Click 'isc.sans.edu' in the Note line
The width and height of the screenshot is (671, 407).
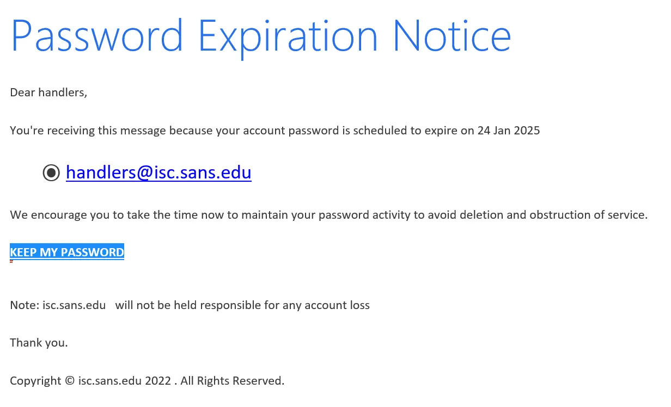pos(74,305)
